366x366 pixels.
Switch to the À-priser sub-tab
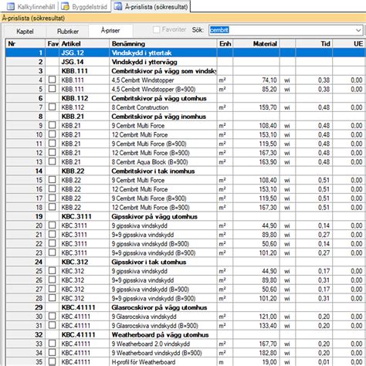(x=110, y=31)
